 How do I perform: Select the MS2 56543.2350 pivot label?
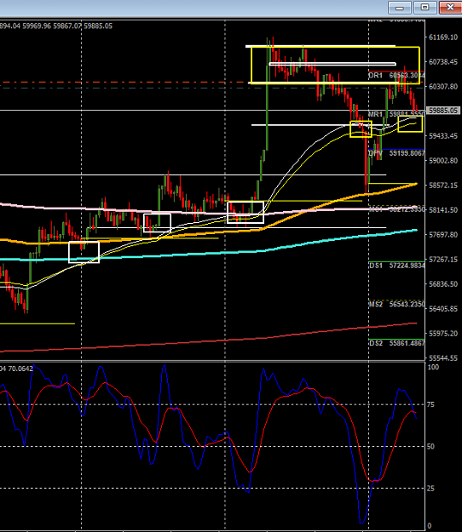tap(396, 304)
